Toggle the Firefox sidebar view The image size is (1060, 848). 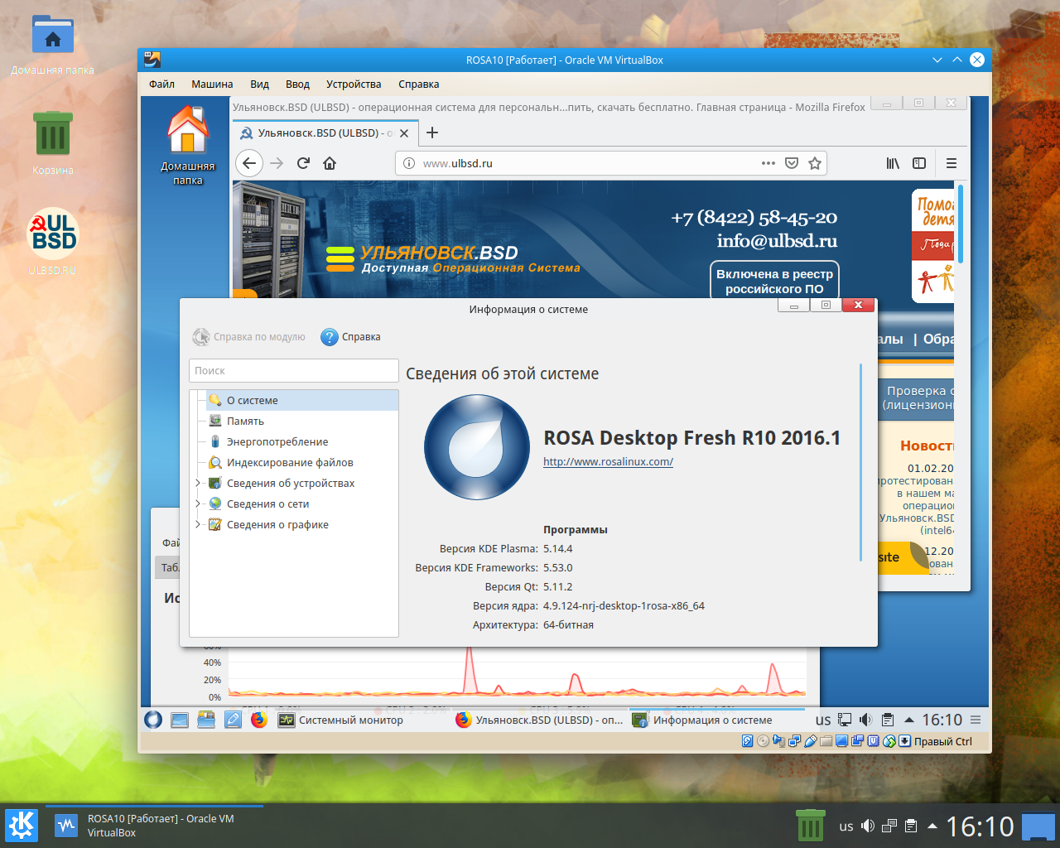pos(919,163)
